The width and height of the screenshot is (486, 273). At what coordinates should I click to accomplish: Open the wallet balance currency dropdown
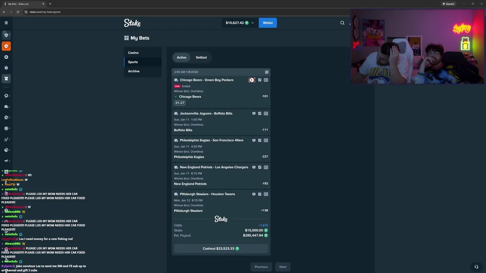252,23
